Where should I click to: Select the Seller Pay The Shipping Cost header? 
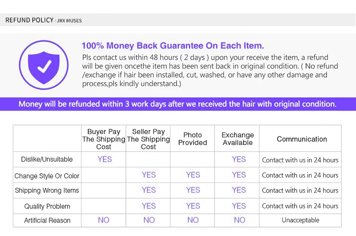148,139
